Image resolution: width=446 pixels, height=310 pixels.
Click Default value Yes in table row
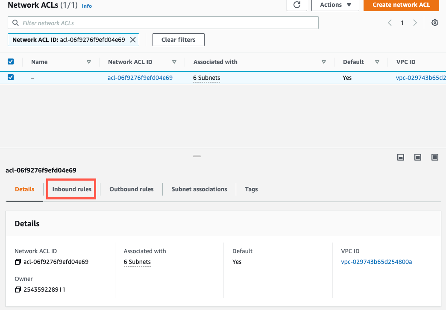(347, 78)
